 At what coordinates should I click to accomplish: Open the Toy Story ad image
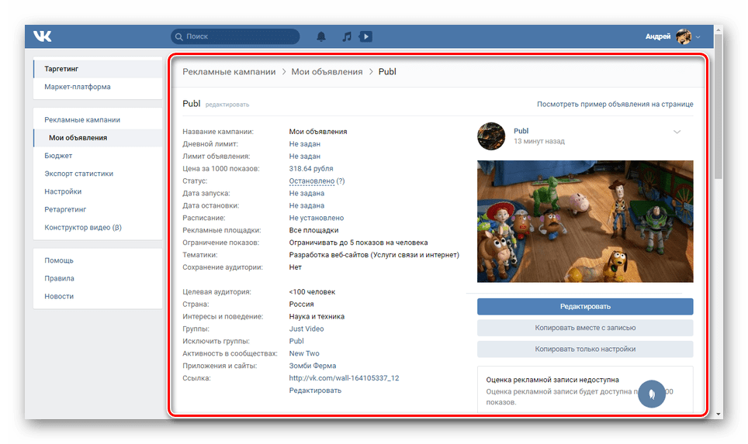click(585, 222)
